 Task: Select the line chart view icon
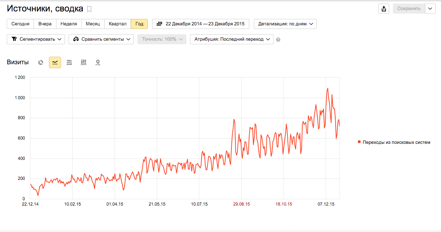pos(55,62)
